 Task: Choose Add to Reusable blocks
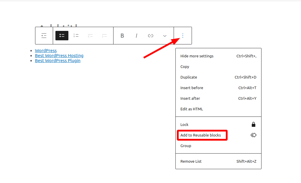point(218,135)
